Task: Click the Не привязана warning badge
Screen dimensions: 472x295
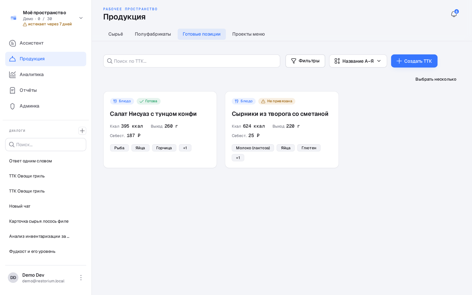Action: click(277, 101)
